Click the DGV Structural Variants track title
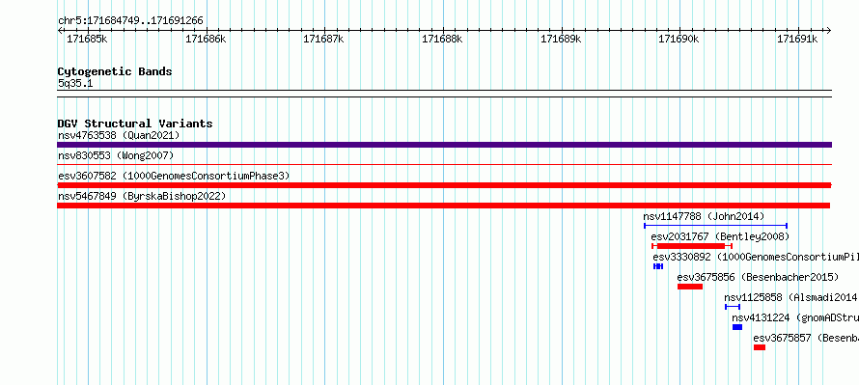Image resolution: width=859 pixels, height=385 pixels. point(135,124)
